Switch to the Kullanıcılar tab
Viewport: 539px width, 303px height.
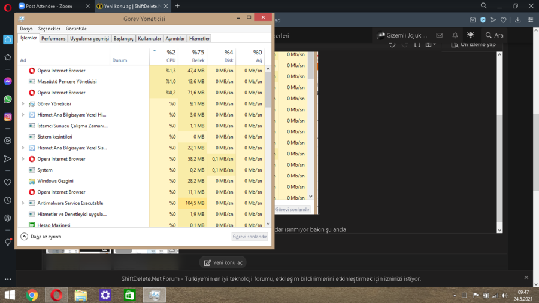[x=150, y=38]
